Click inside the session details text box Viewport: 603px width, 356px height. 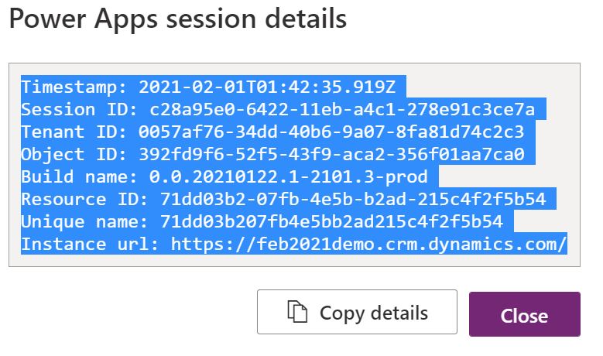294,165
